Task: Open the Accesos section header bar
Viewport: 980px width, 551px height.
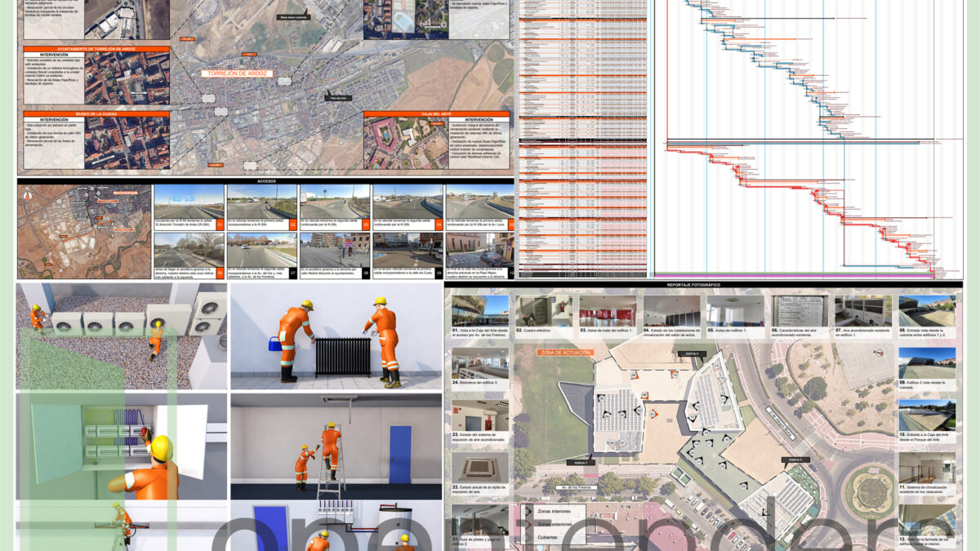Action: (x=265, y=181)
